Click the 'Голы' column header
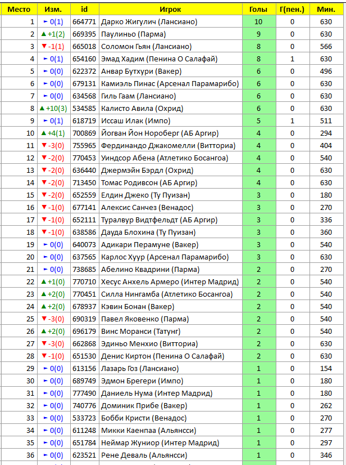 (x=259, y=9)
